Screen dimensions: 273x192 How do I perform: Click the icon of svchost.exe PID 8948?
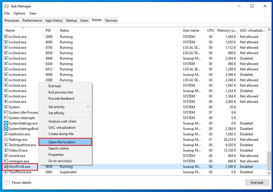[6, 58]
